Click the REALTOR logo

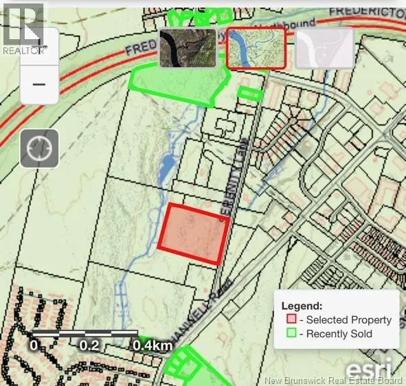23,28
